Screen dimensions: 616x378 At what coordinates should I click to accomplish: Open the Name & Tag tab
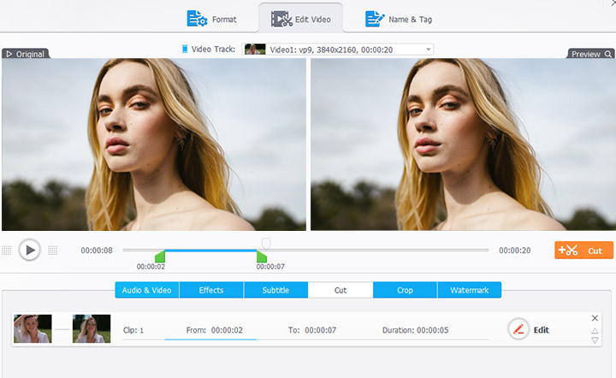pos(399,19)
